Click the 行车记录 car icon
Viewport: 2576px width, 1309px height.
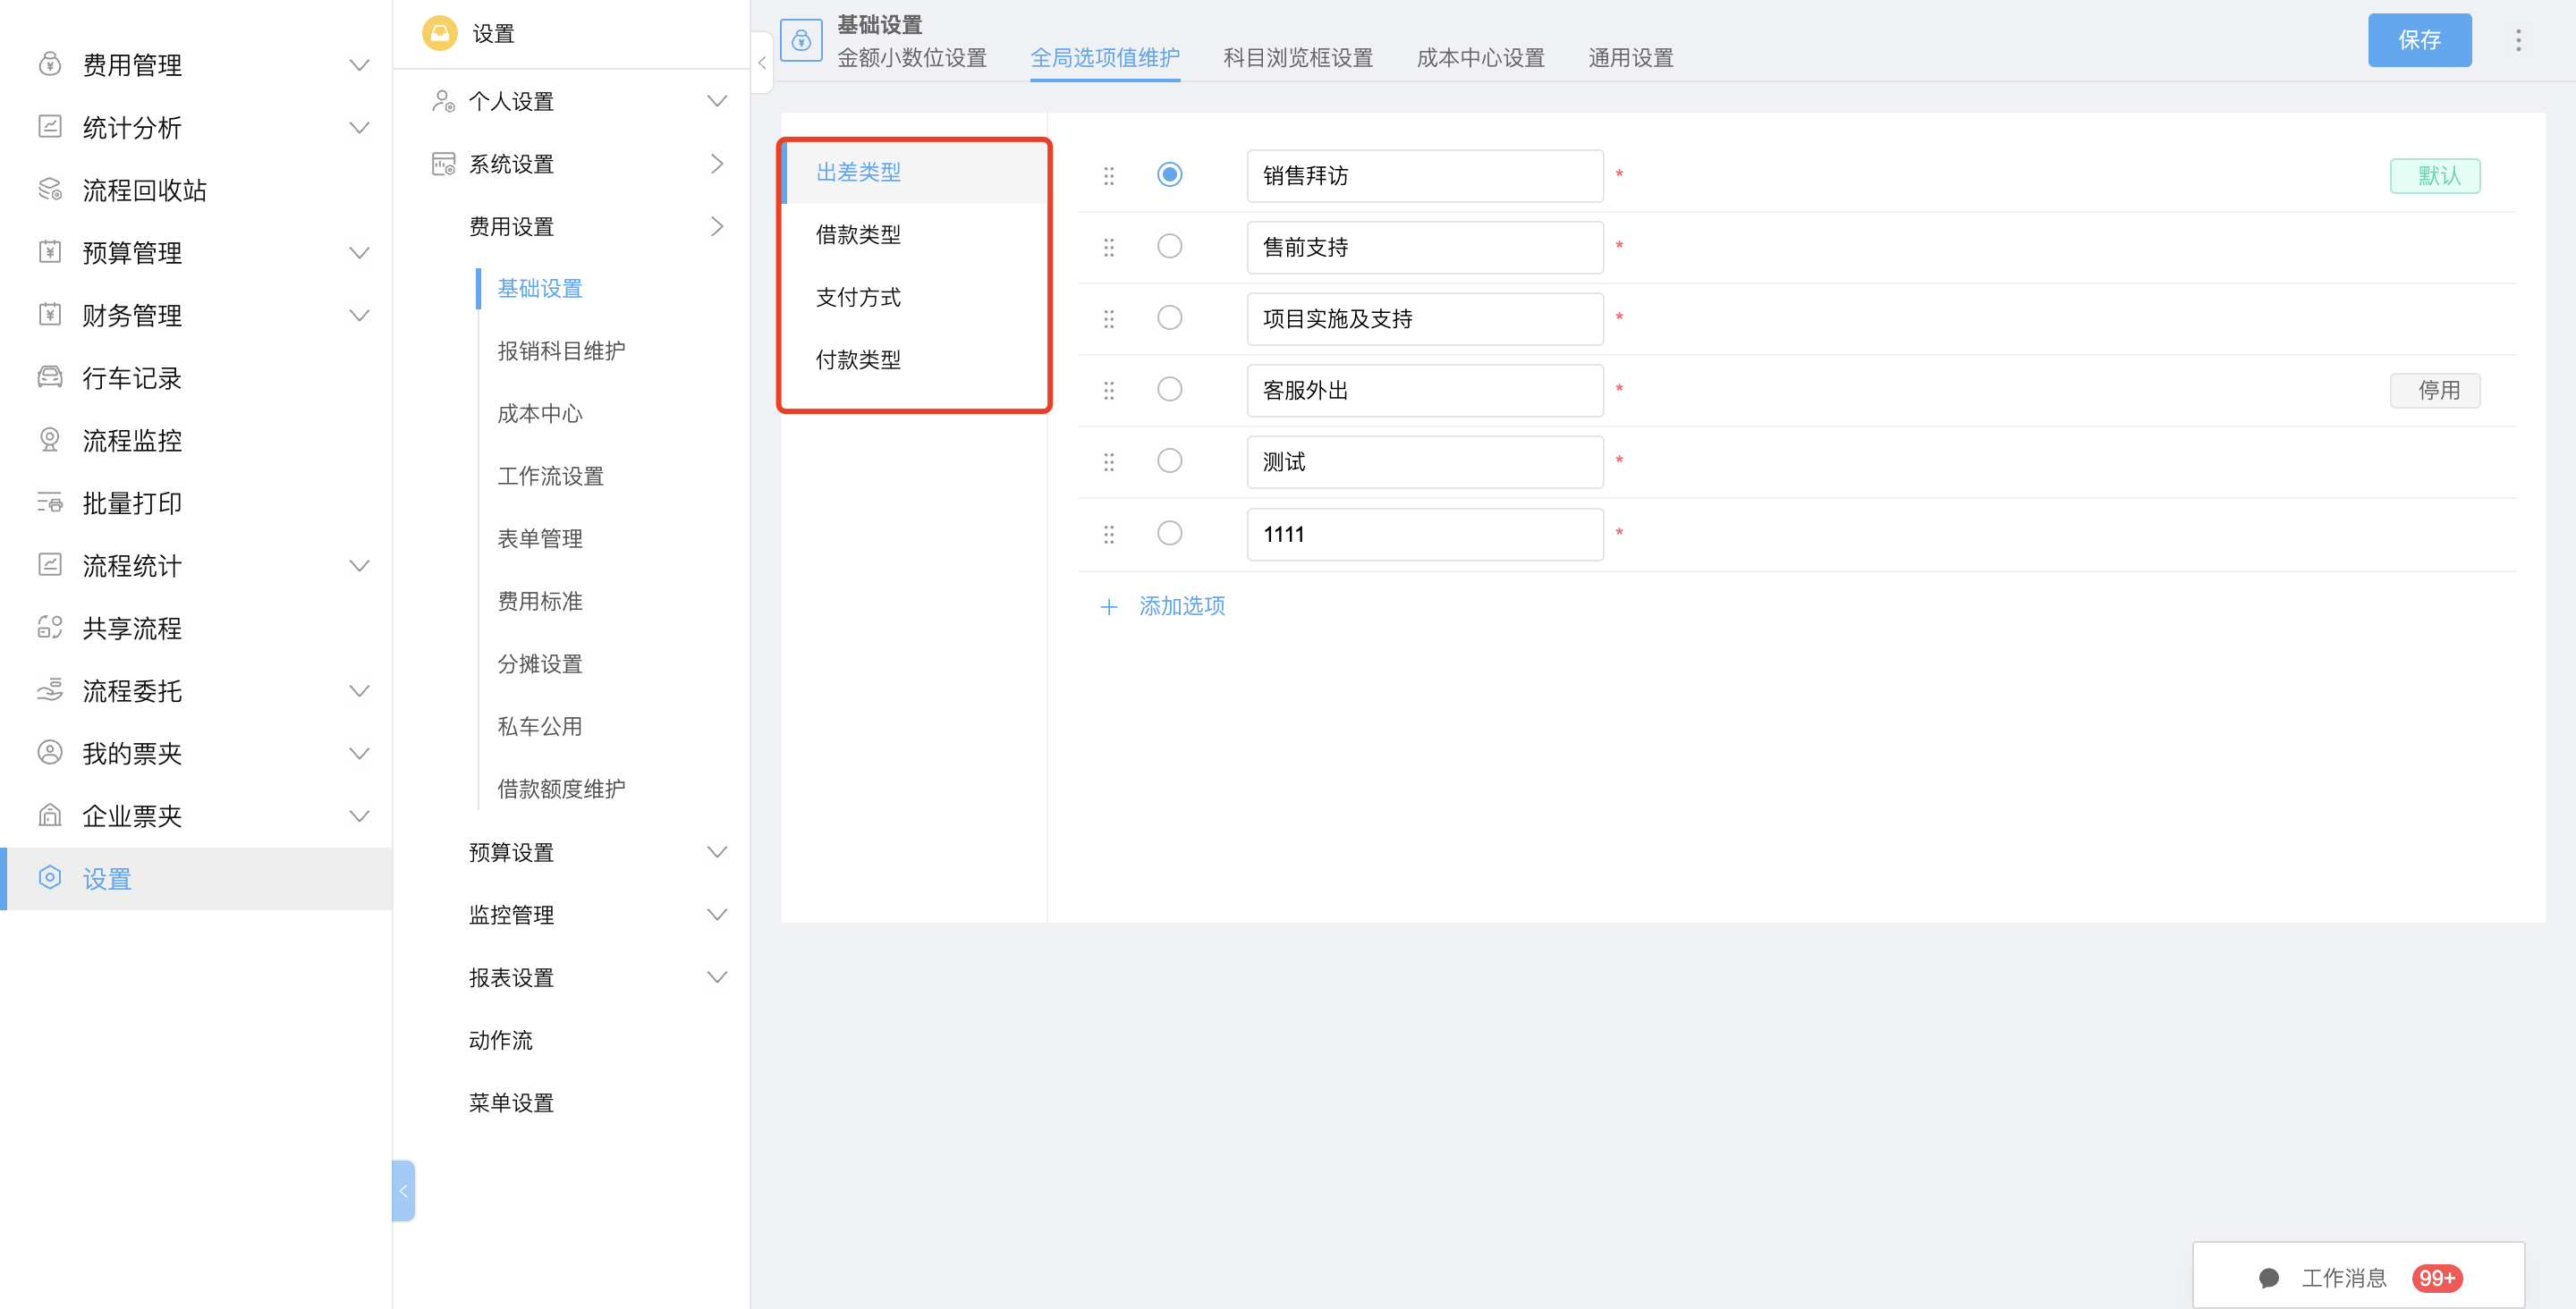[50, 377]
